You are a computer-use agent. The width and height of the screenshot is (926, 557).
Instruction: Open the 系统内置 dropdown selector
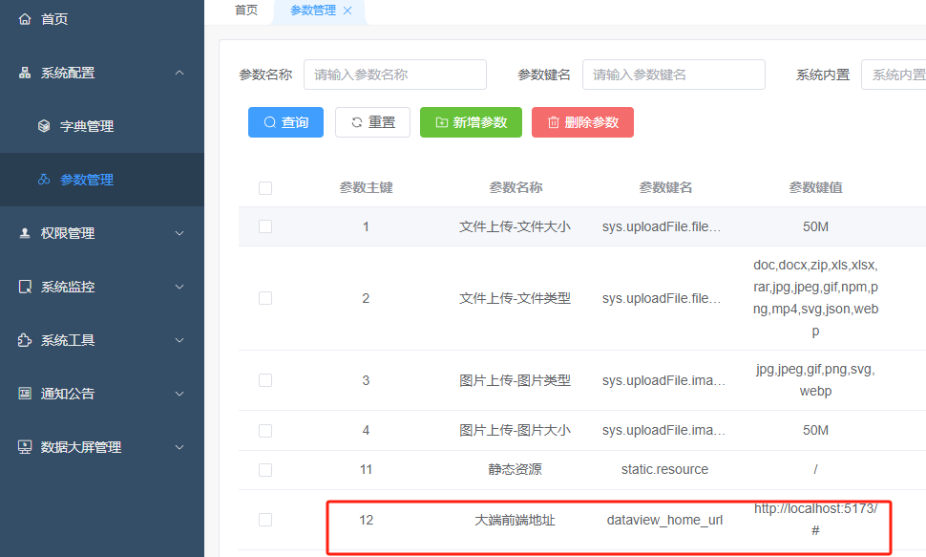click(x=894, y=75)
